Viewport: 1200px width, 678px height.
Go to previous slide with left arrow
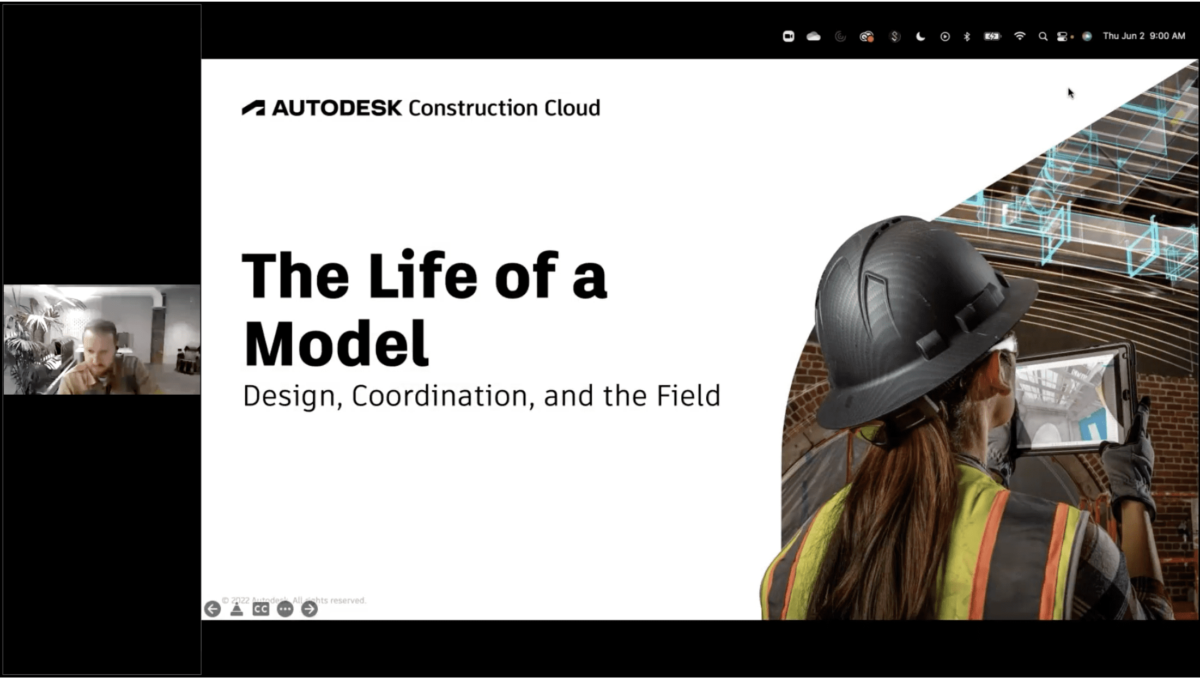click(213, 609)
